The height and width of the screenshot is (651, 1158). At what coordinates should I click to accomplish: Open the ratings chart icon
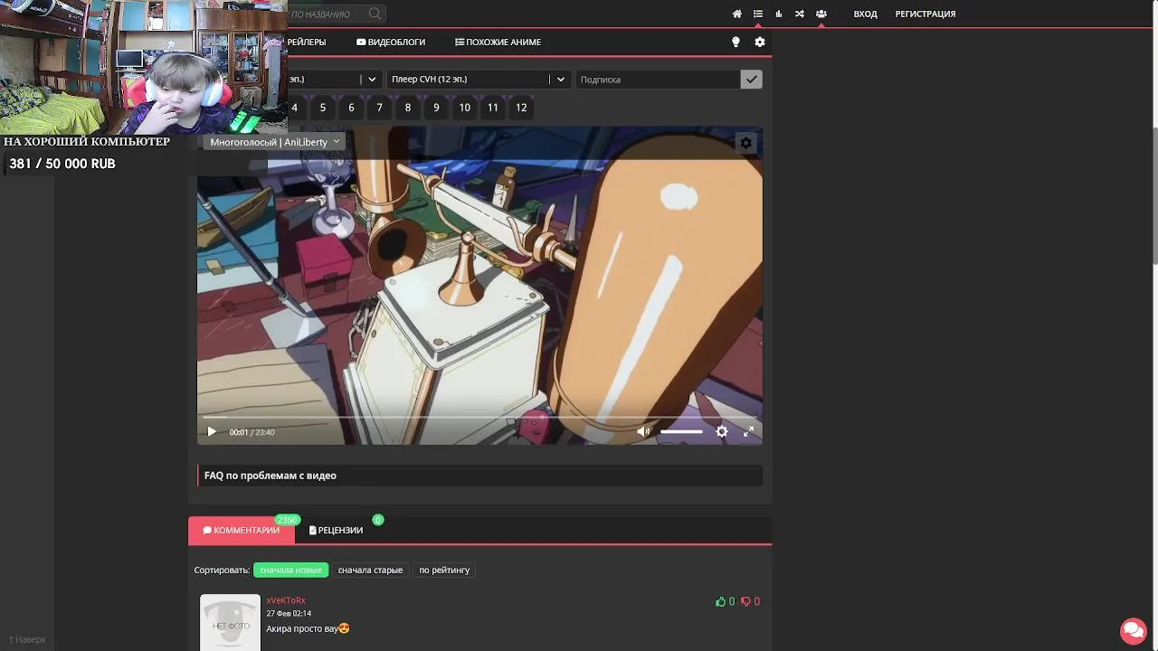pyautogui.click(x=779, y=14)
